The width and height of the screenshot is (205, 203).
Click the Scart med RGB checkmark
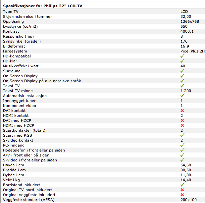point(182,135)
